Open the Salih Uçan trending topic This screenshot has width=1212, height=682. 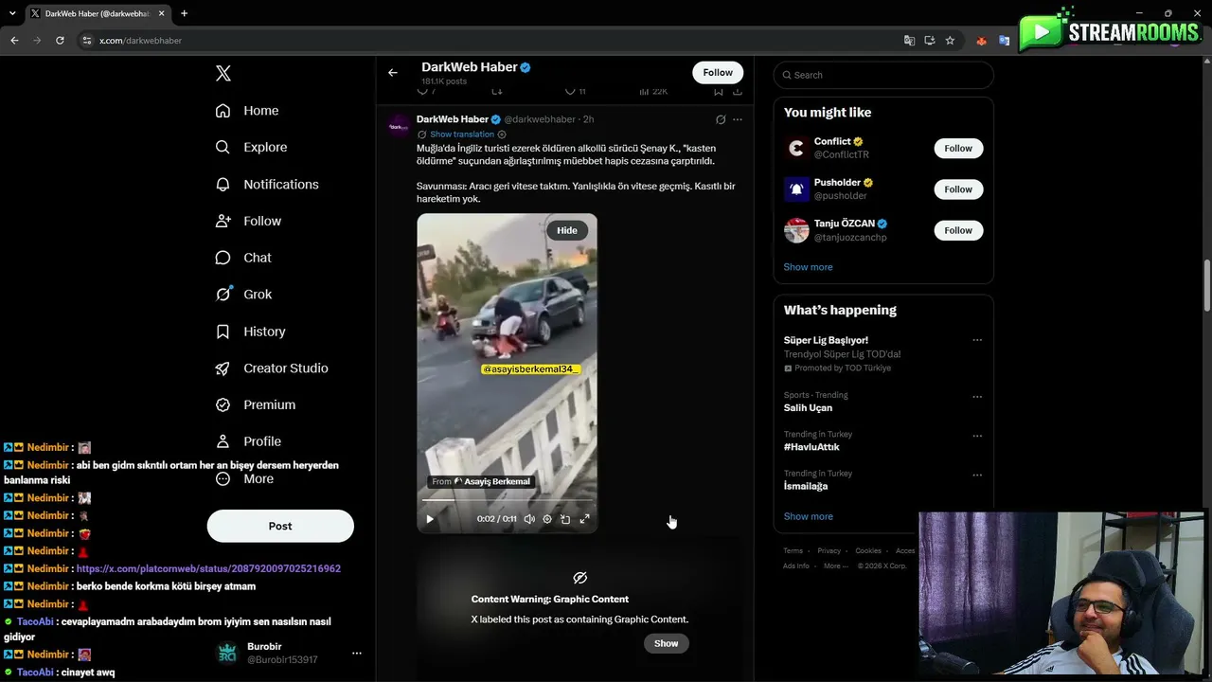coord(808,408)
